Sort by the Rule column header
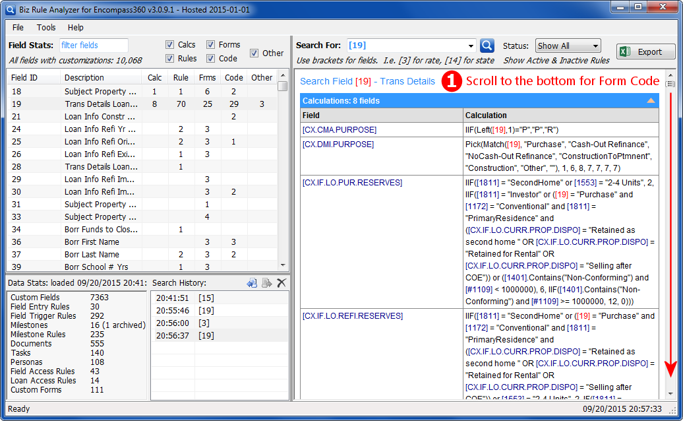This screenshot has width=683, height=421. click(x=181, y=78)
